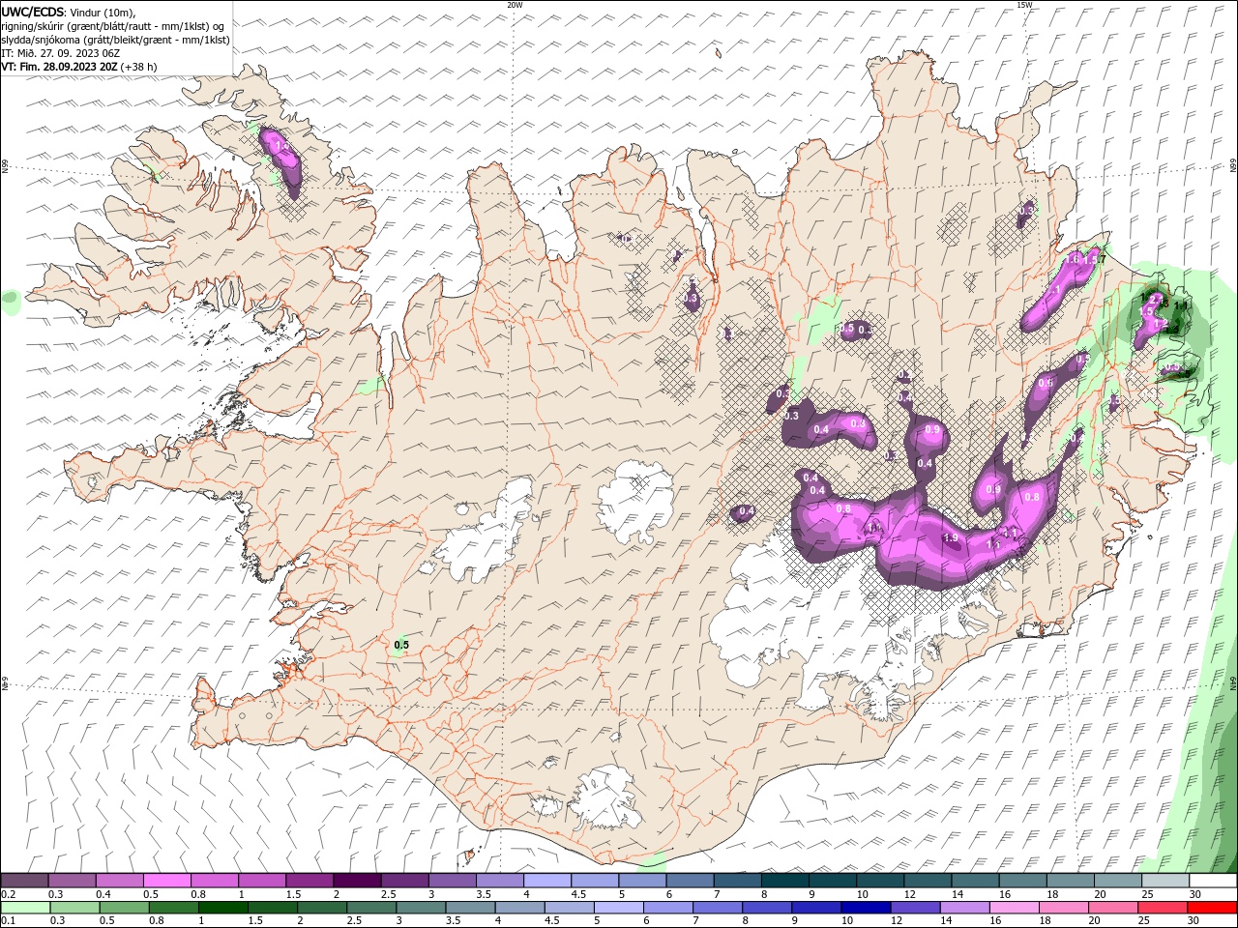Click the '15W' longitude label at the top
The height and width of the screenshot is (928, 1238).
pos(1024,5)
